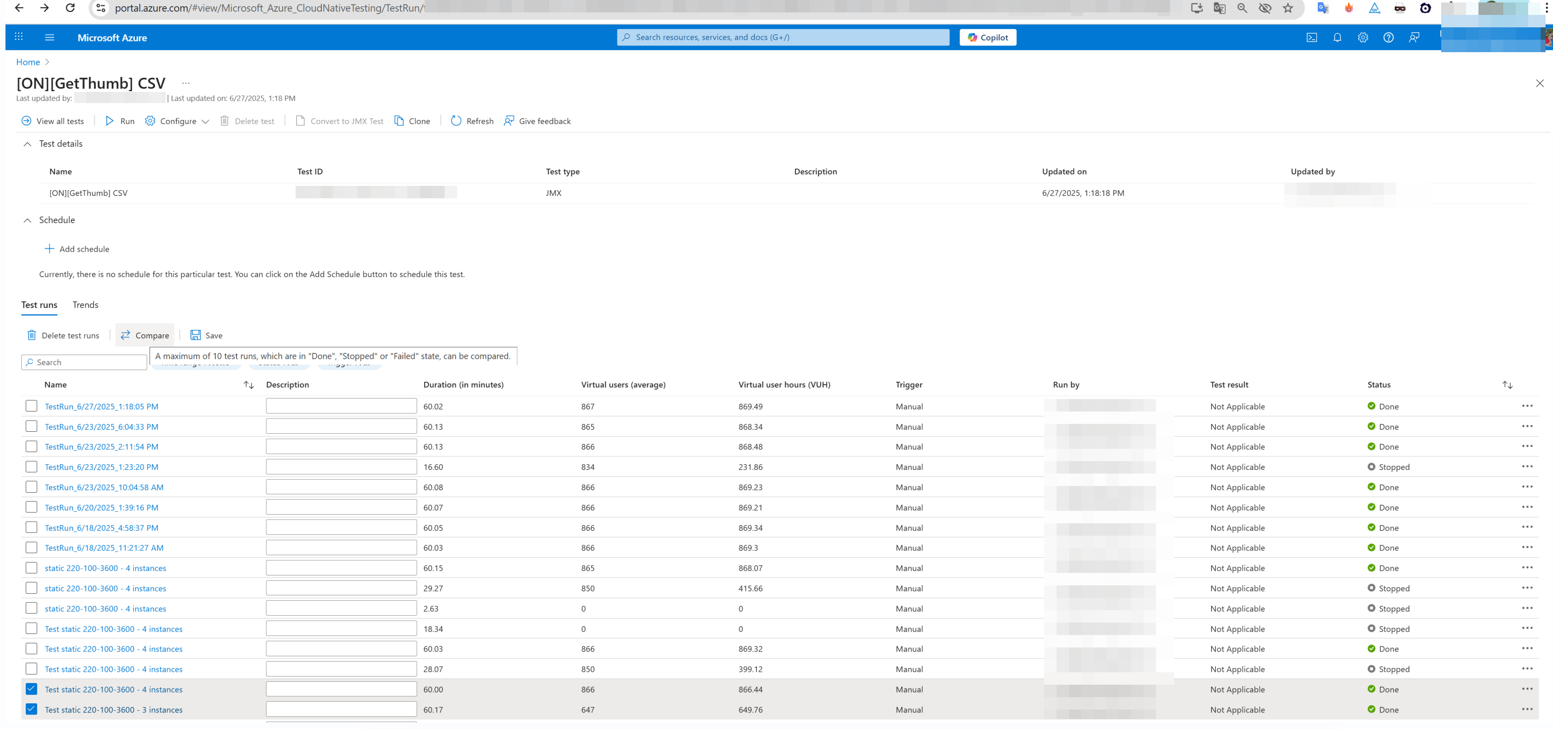Click the Add schedule button
The height and width of the screenshot is (729, 1553).
click(x=77, y=248)
